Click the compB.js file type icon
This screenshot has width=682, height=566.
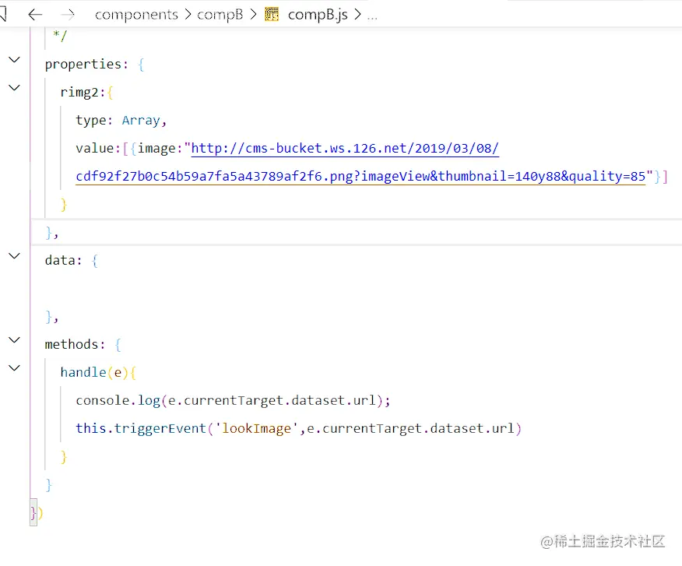tap(272, 15)
